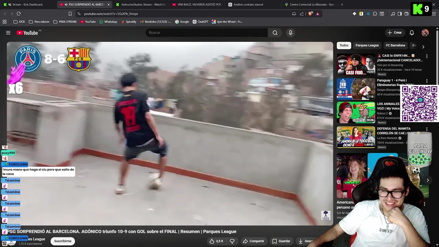
Task: Open the YouTube bookmark in bookmarks bar
Action: tap(88, 22)
